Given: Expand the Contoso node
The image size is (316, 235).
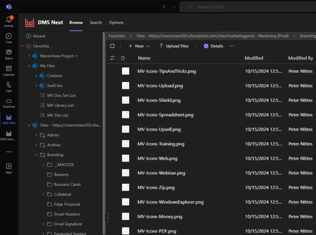Looking at the screenshot, I should (x=36, y=76).
